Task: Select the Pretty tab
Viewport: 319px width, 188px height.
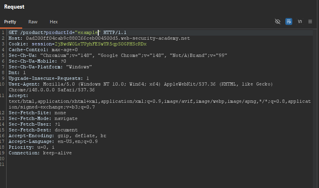Action: pos(10,22)
